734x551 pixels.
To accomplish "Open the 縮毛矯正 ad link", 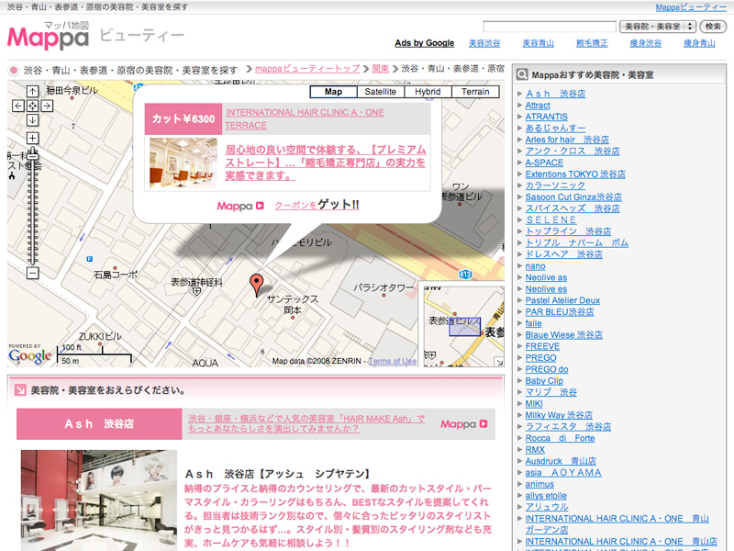I will [592, 43].
